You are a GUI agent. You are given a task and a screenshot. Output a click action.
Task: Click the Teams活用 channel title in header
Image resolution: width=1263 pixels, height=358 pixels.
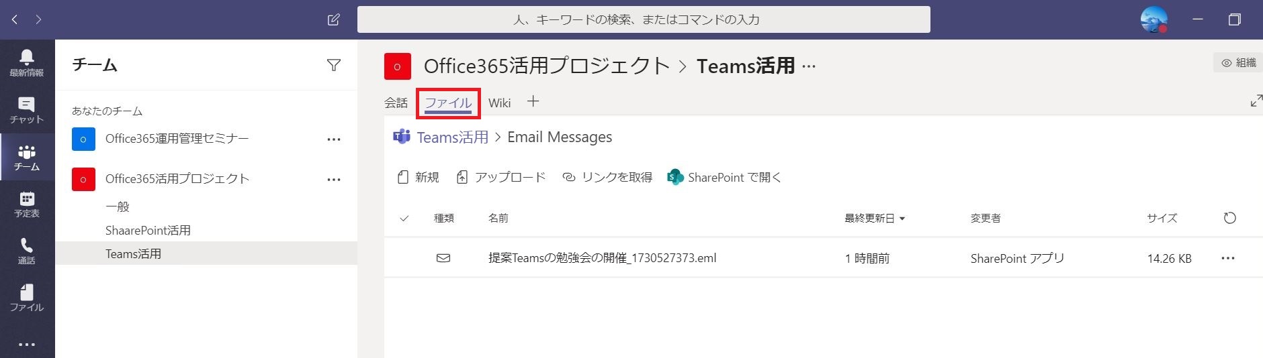pos(746,66)
